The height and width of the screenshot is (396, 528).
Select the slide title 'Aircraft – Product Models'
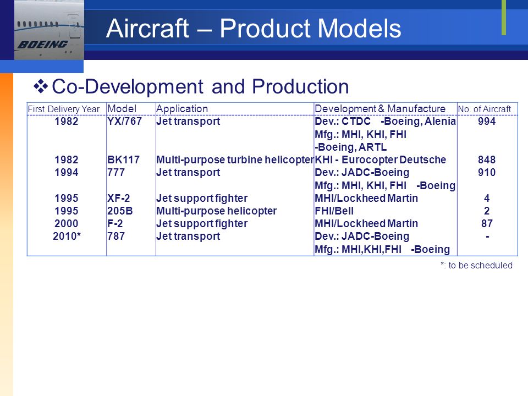tap(254, 28)
